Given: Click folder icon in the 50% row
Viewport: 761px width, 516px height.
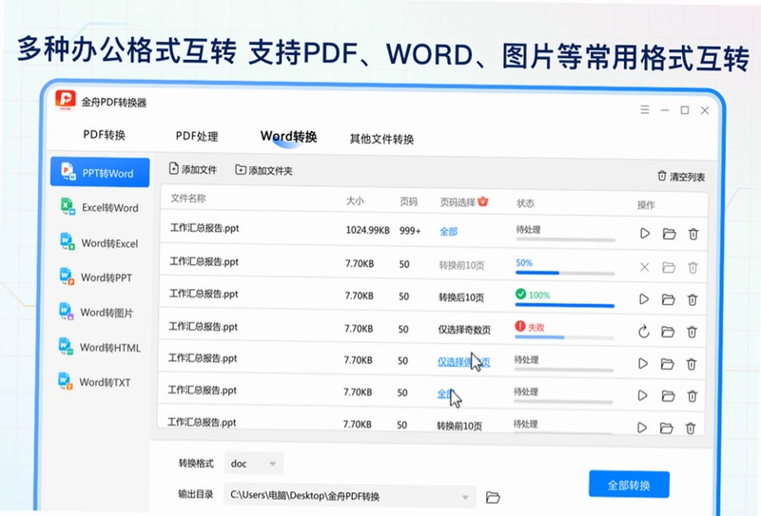Looking at the screenshot, I should 669,267.
